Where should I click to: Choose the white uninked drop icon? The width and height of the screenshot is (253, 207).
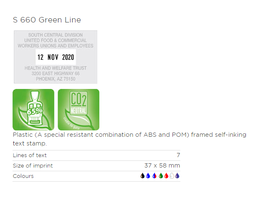(x=172, y=176)
